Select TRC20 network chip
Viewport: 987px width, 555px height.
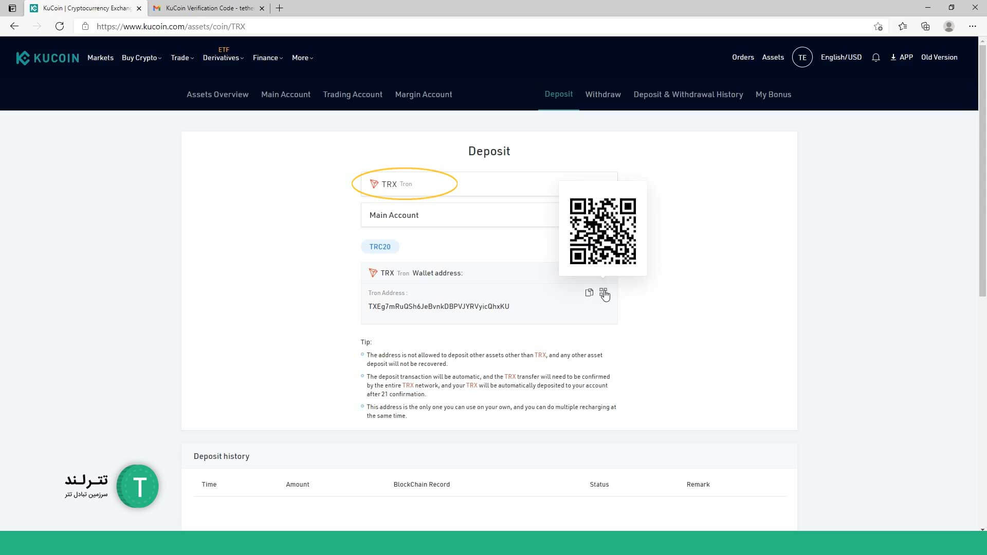pos(380,247)
